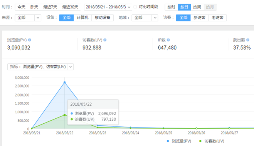
Task: Expand the 地域 dropdown arrow
Action: point(155,18)
